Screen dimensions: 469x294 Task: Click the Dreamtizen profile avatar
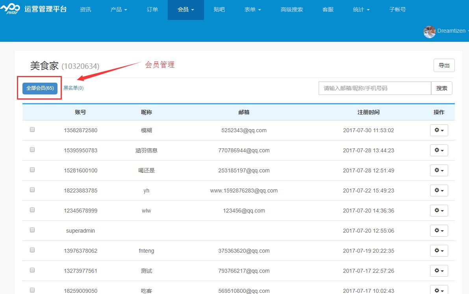click(x=430, y=31)
